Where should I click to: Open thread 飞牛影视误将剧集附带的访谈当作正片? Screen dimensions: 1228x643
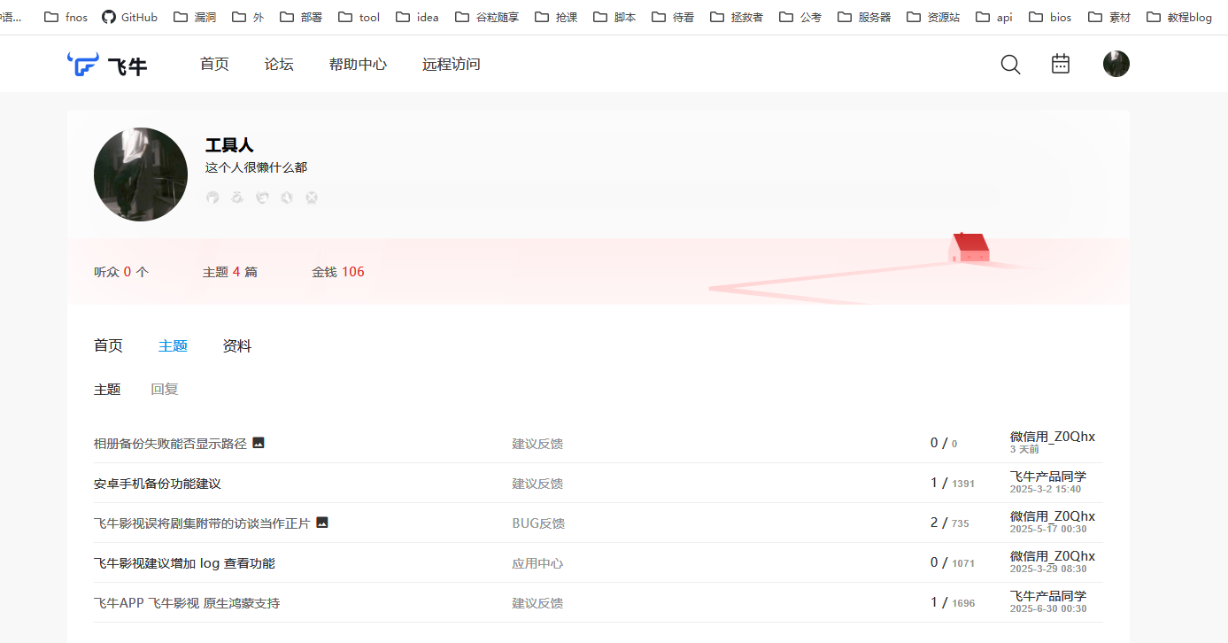tap(202, 523)
